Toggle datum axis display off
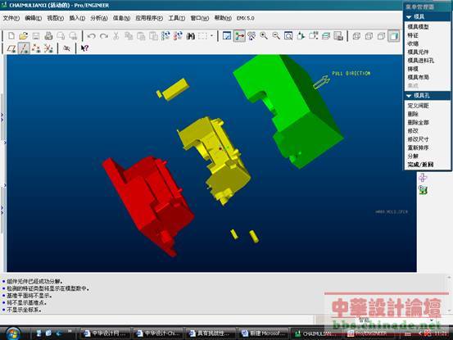453x340 pixels. coord(24,48)
